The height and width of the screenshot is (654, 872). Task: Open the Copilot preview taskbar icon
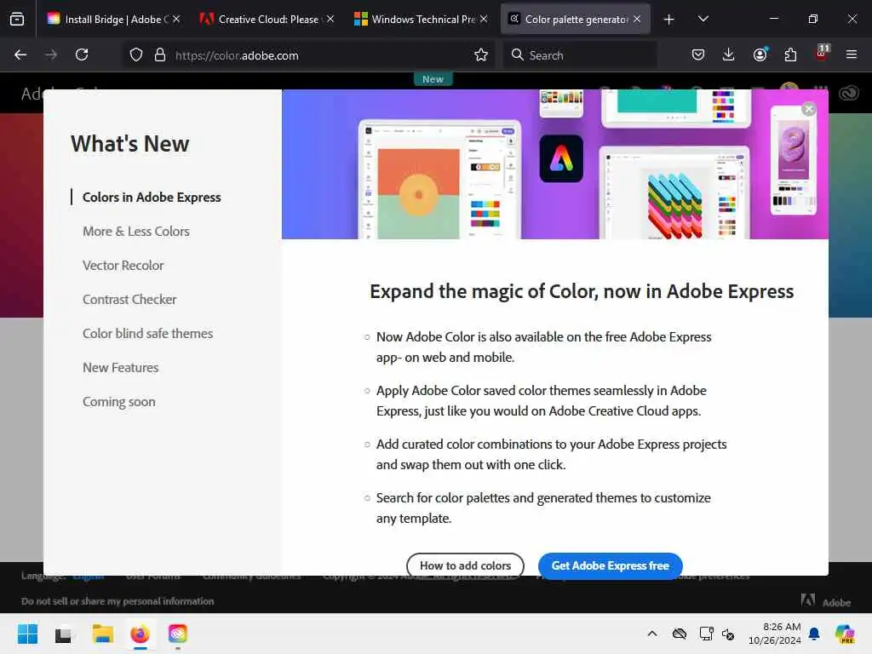point(844,634)
